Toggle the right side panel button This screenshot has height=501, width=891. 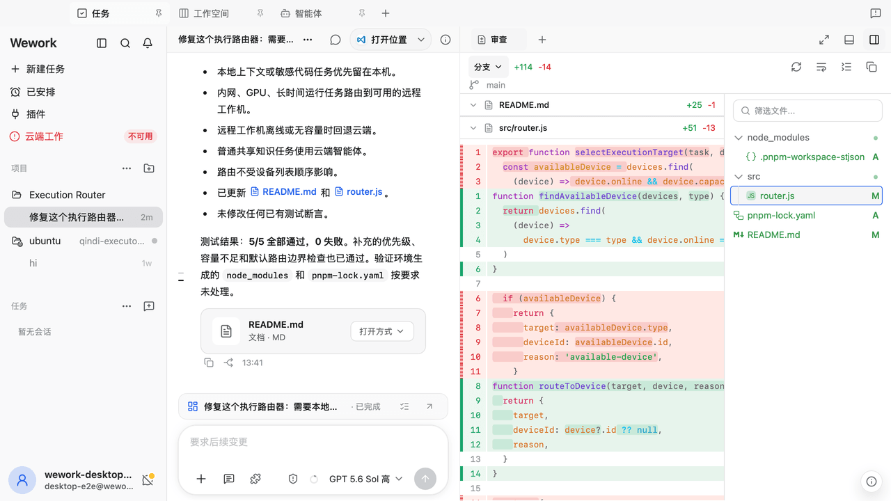874,40
